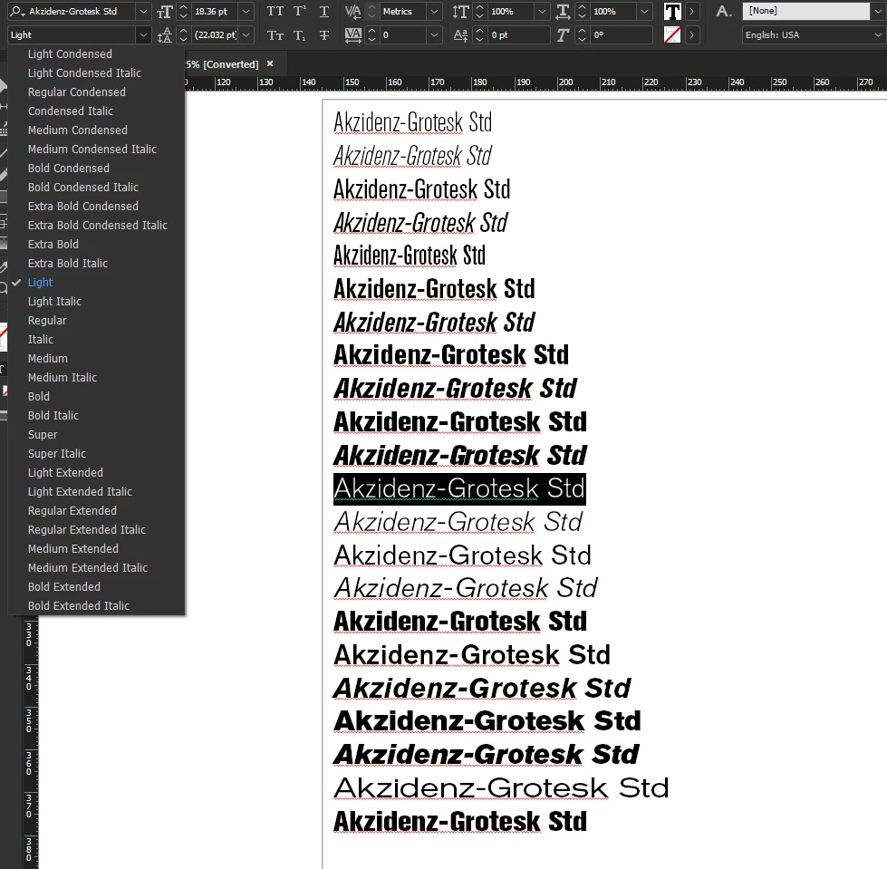887x869 pixels.
Task: Open the stroke color options arrow
Action: [691, 35]
